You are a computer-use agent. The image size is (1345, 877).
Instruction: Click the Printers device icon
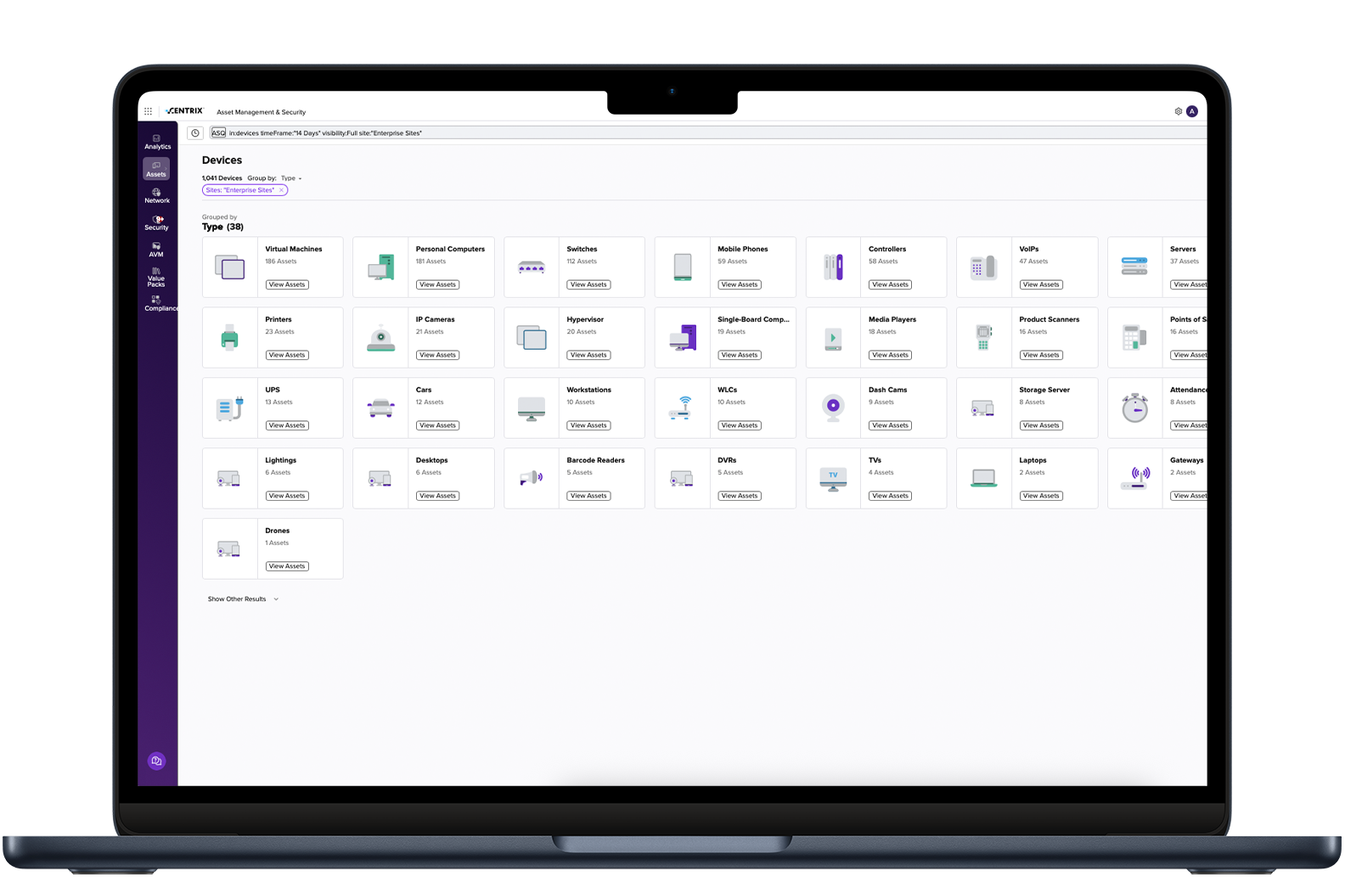click(x=229, y=338)
